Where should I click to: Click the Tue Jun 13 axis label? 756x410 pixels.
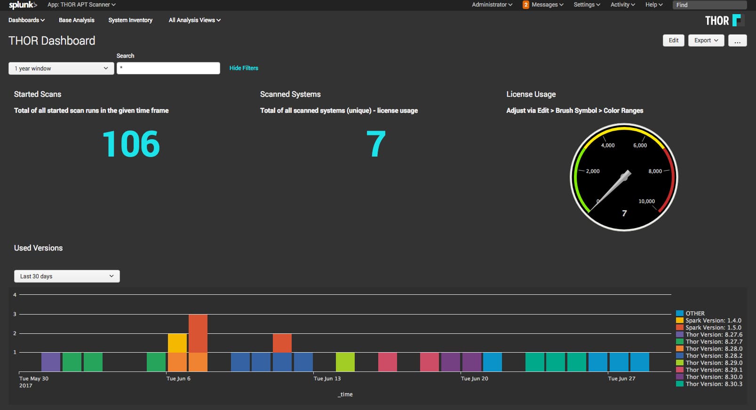click(327, 378)
